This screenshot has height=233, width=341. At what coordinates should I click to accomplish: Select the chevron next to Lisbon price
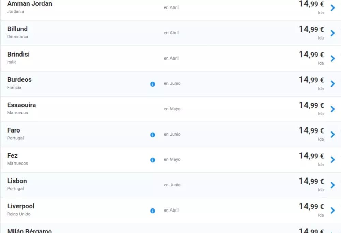[x=332, y=185]
